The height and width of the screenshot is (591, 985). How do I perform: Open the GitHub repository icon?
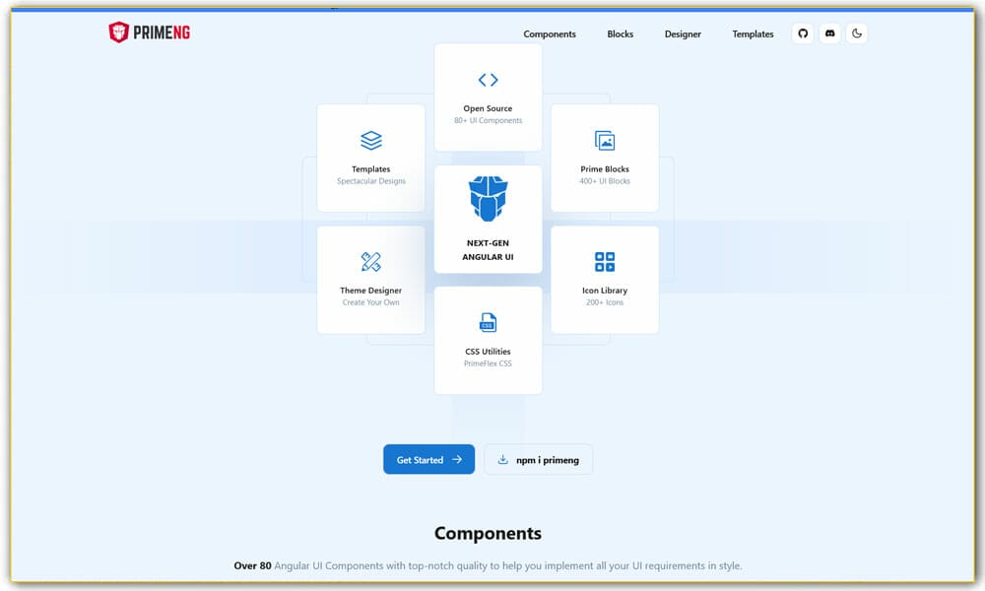tap(803, 33)
